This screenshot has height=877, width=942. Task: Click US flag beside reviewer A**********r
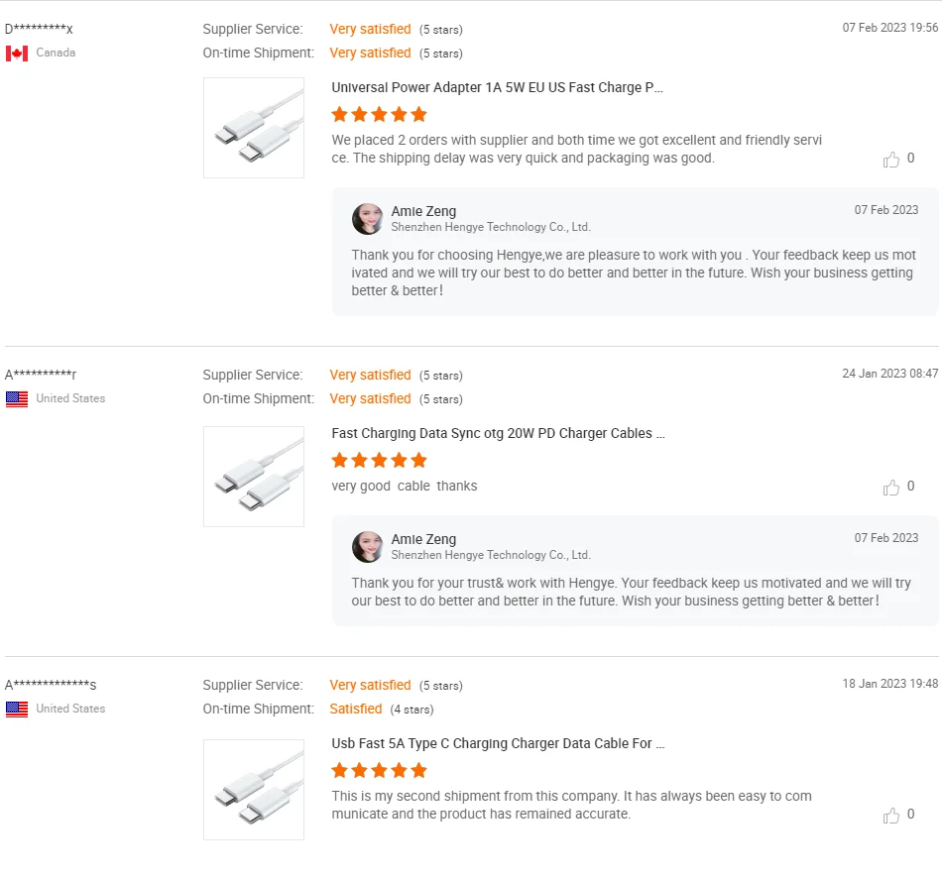click(17, 399)
